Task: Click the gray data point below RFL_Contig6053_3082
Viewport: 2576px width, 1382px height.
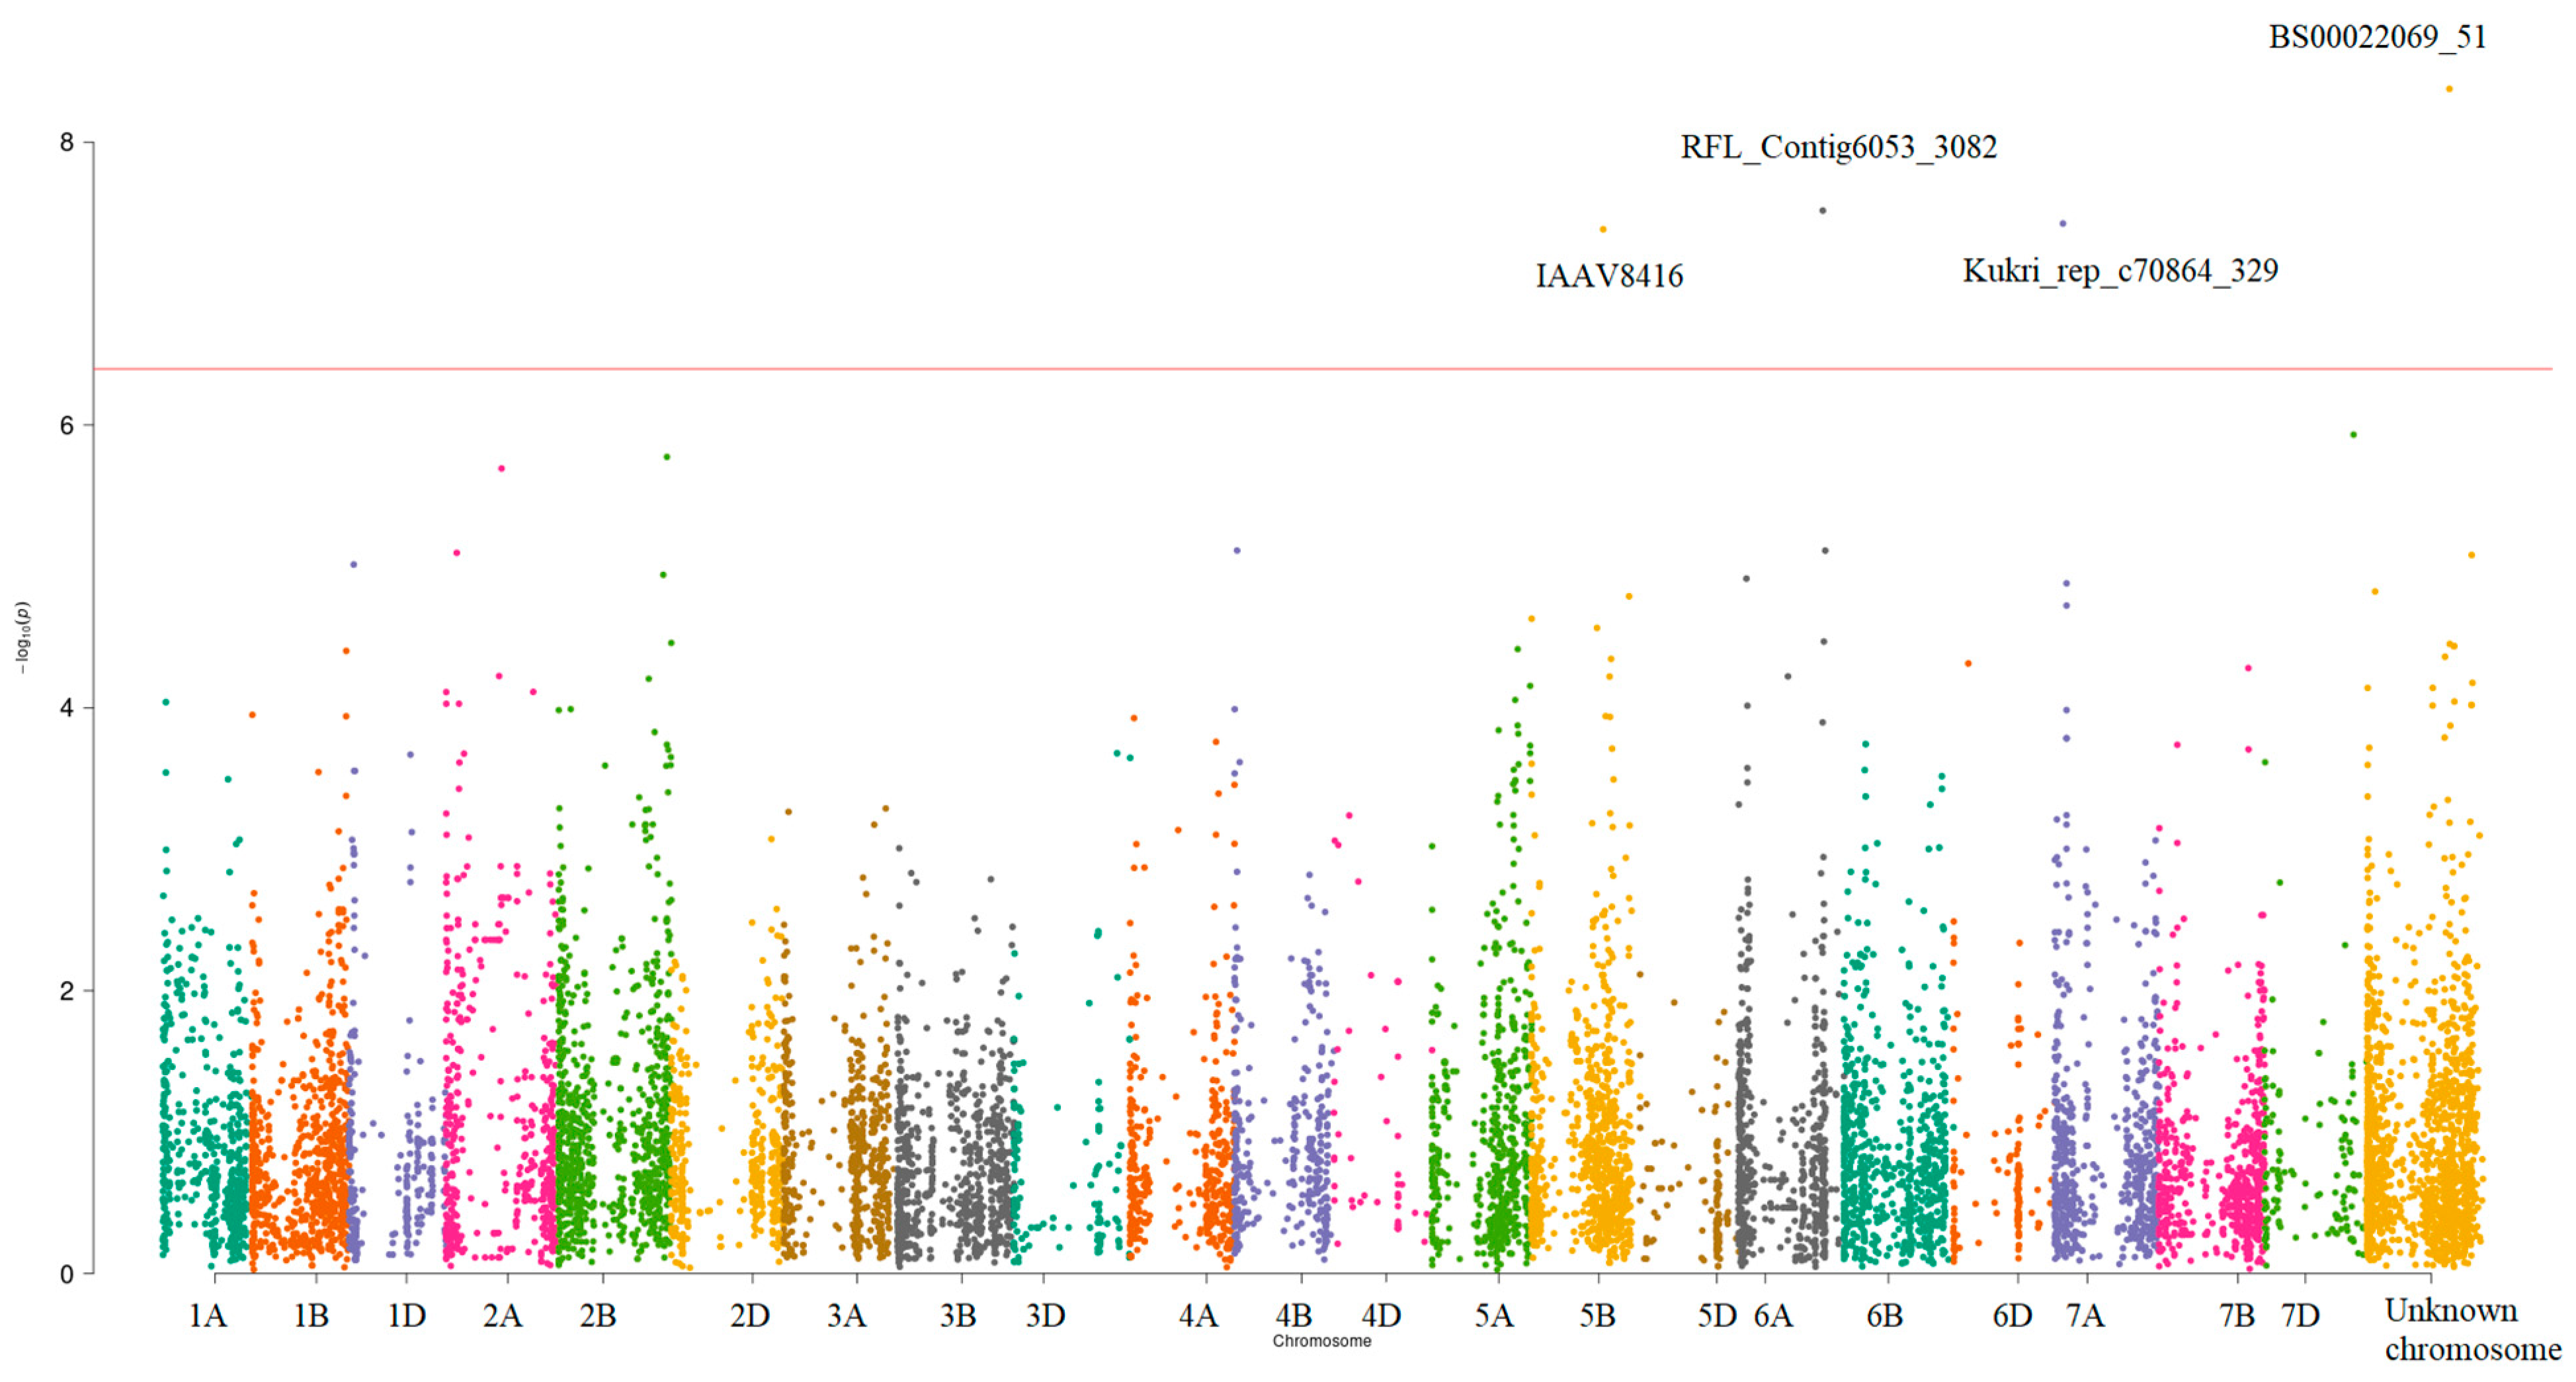Action: [x=1822, y=211]
